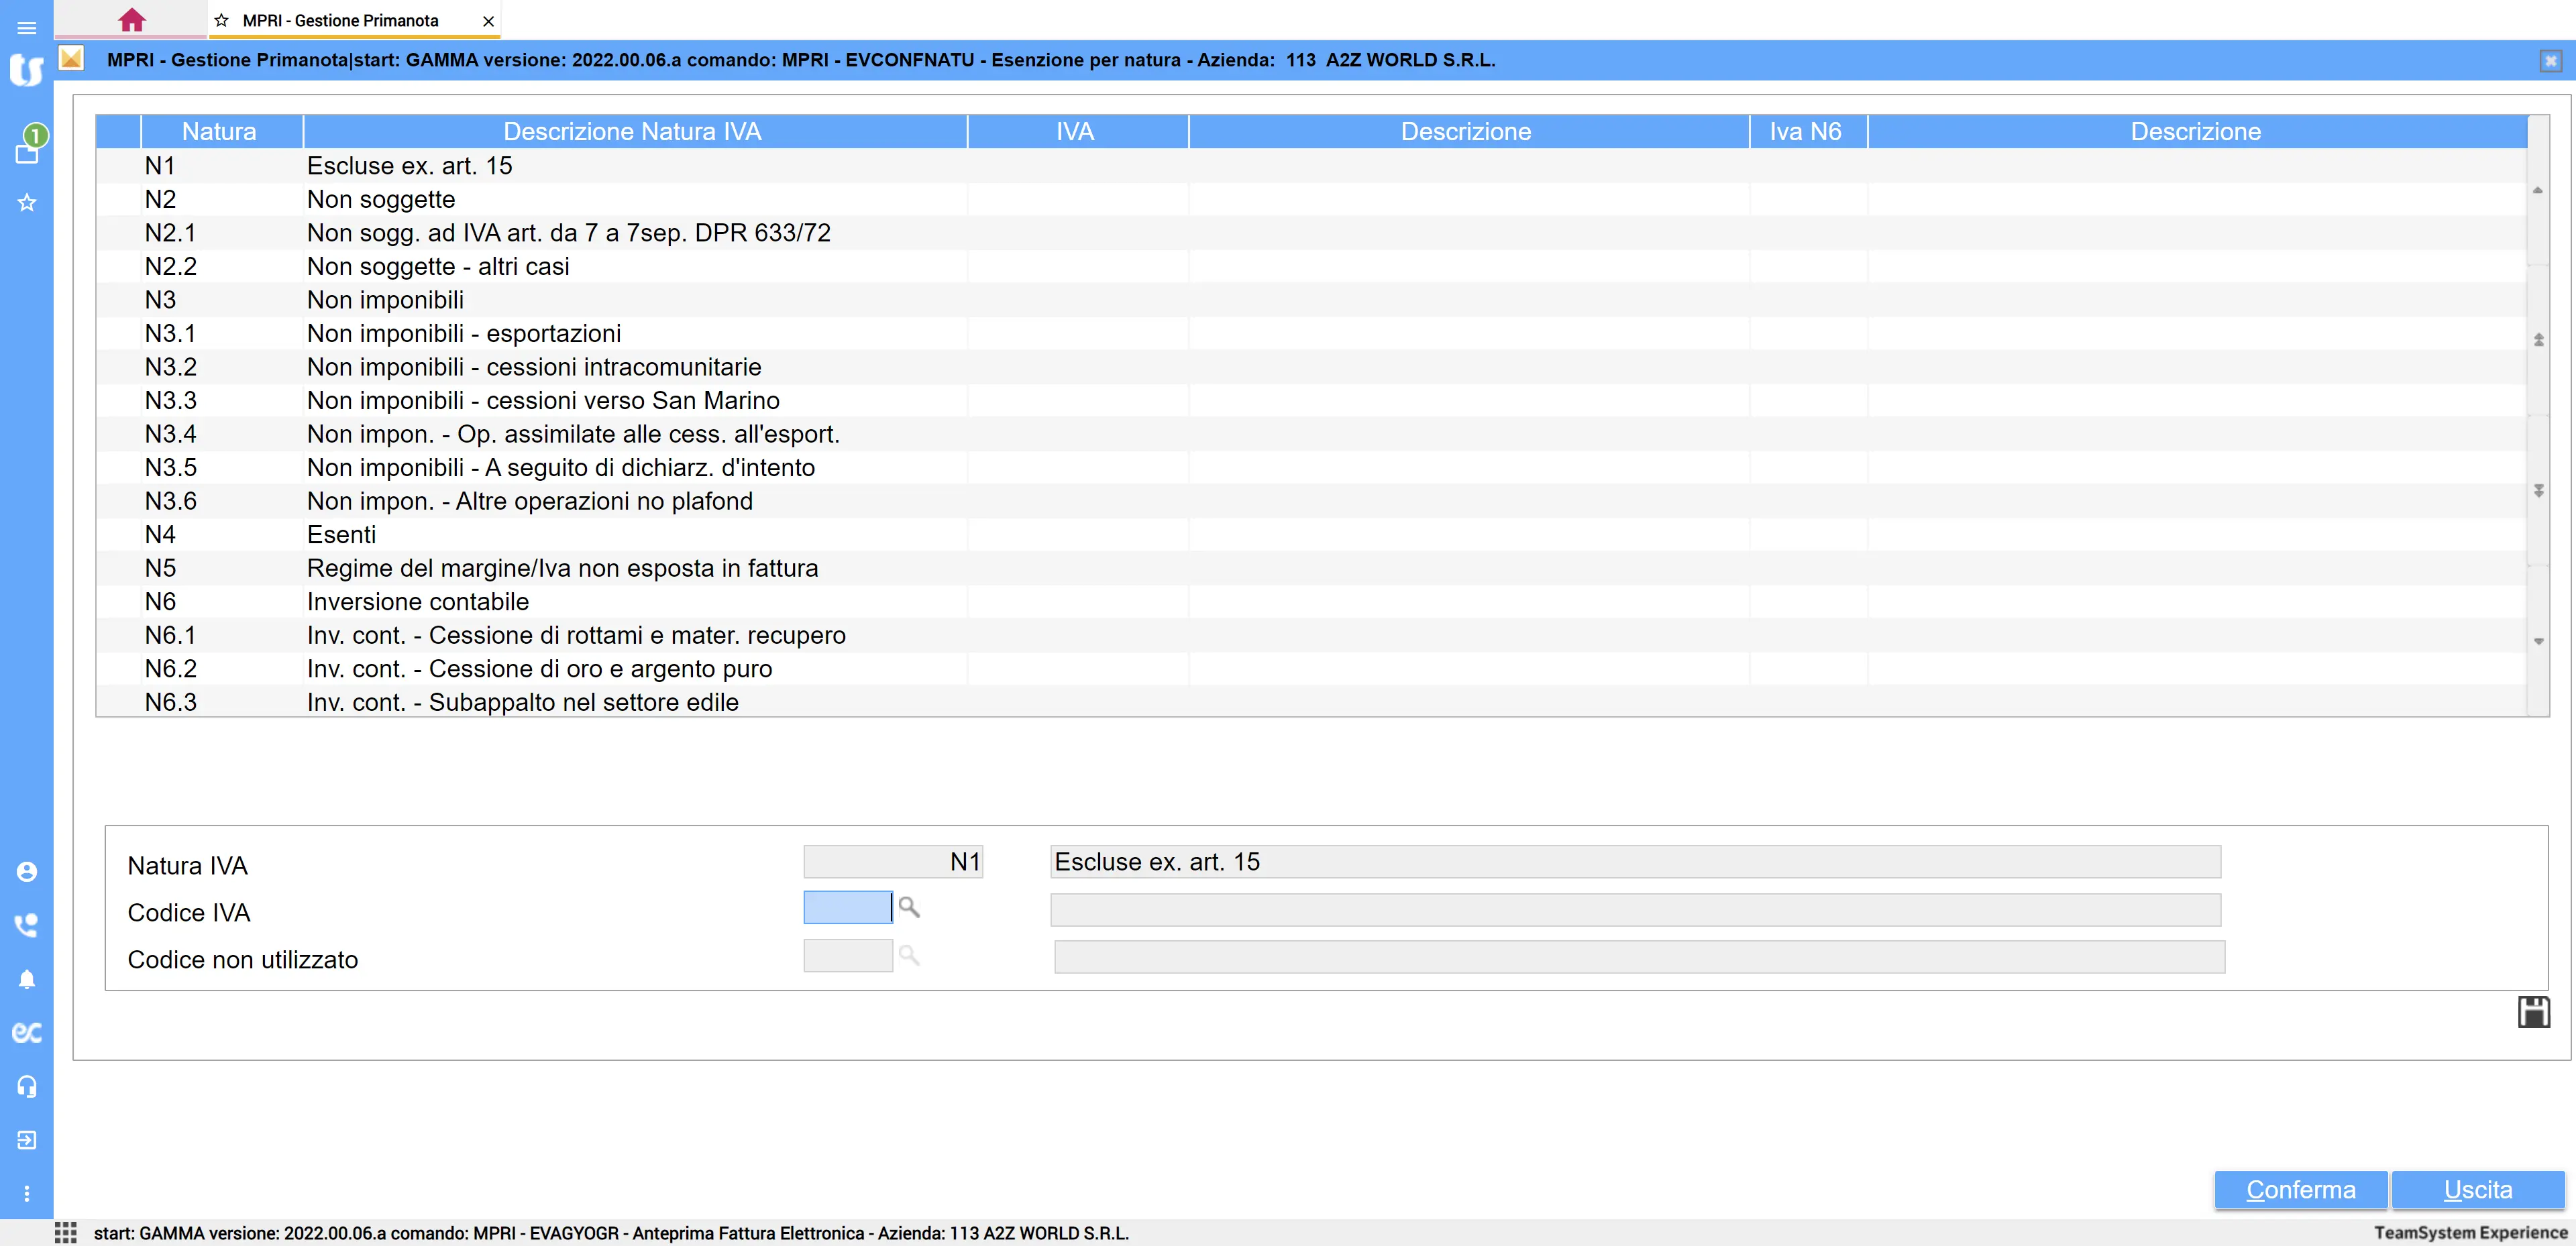Screen dimensions: 2576x1246
Task: Click the favorites star in sidebar
Action: [x=27, y=203]
